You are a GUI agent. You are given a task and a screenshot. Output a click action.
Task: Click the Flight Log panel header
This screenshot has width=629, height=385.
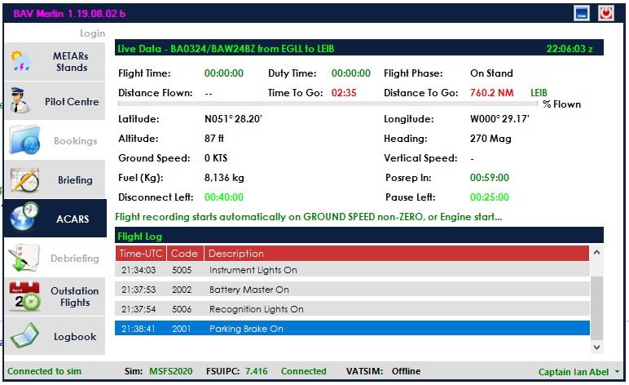[359, 236]
